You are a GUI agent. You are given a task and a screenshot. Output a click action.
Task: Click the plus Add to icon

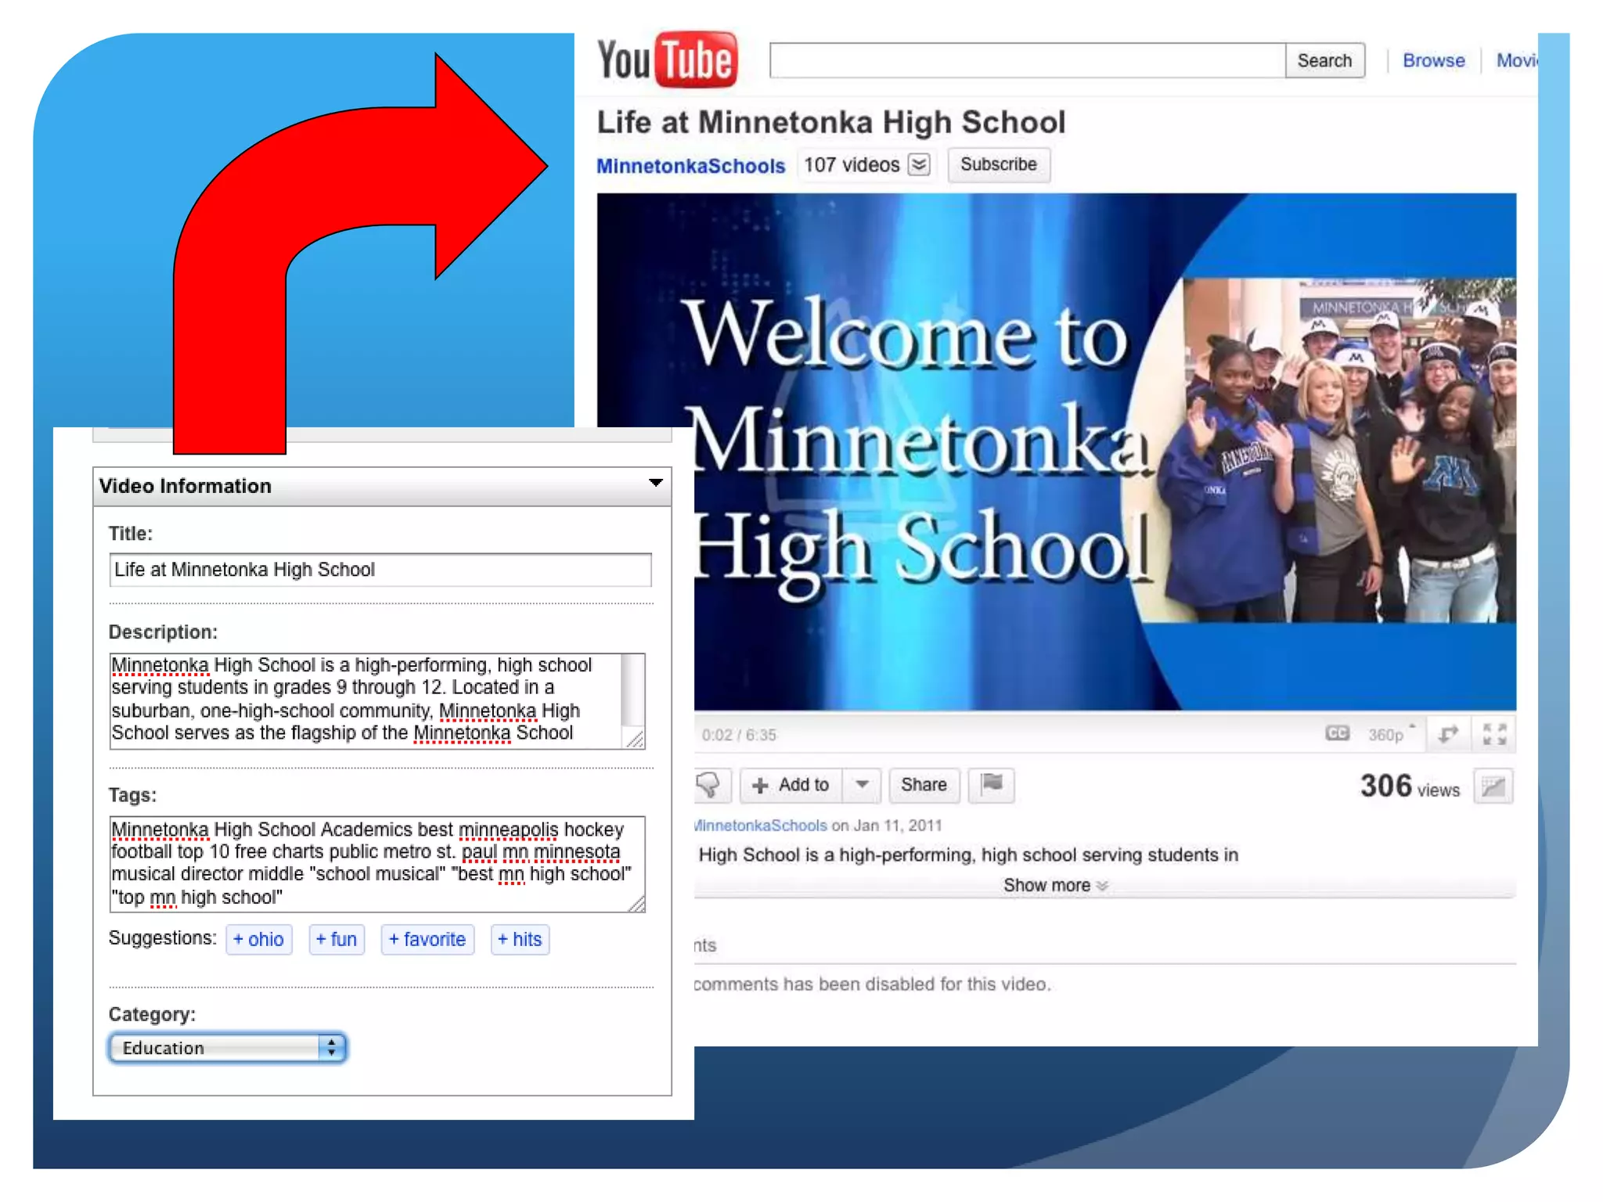(760, 785)
